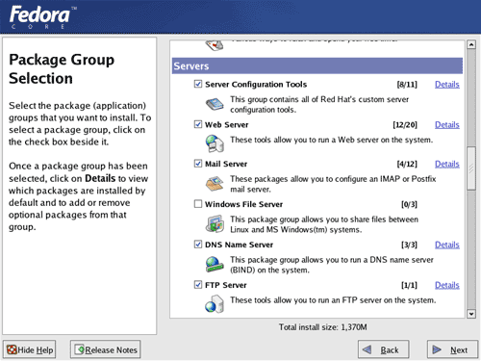Image resolution: width=481 pixels, height=361 pixels.
Task: Hide the help panel
Action: point(30,349)
